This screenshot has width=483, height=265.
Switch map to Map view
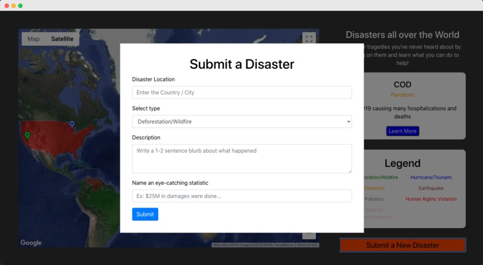34,39
